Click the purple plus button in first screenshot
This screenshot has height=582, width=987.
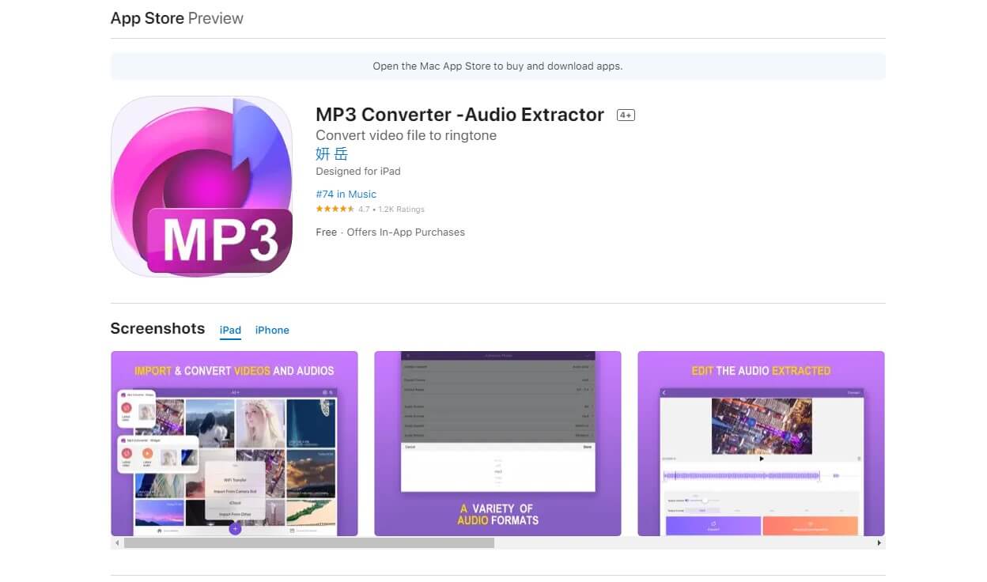tap(235, 528)
